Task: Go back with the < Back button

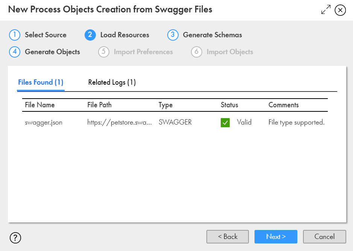Action: point(227,237)
